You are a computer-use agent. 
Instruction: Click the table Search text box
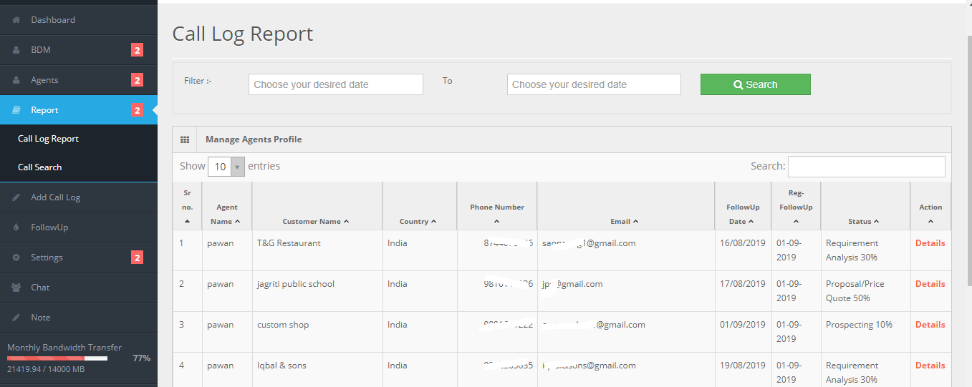pos(866,167)
